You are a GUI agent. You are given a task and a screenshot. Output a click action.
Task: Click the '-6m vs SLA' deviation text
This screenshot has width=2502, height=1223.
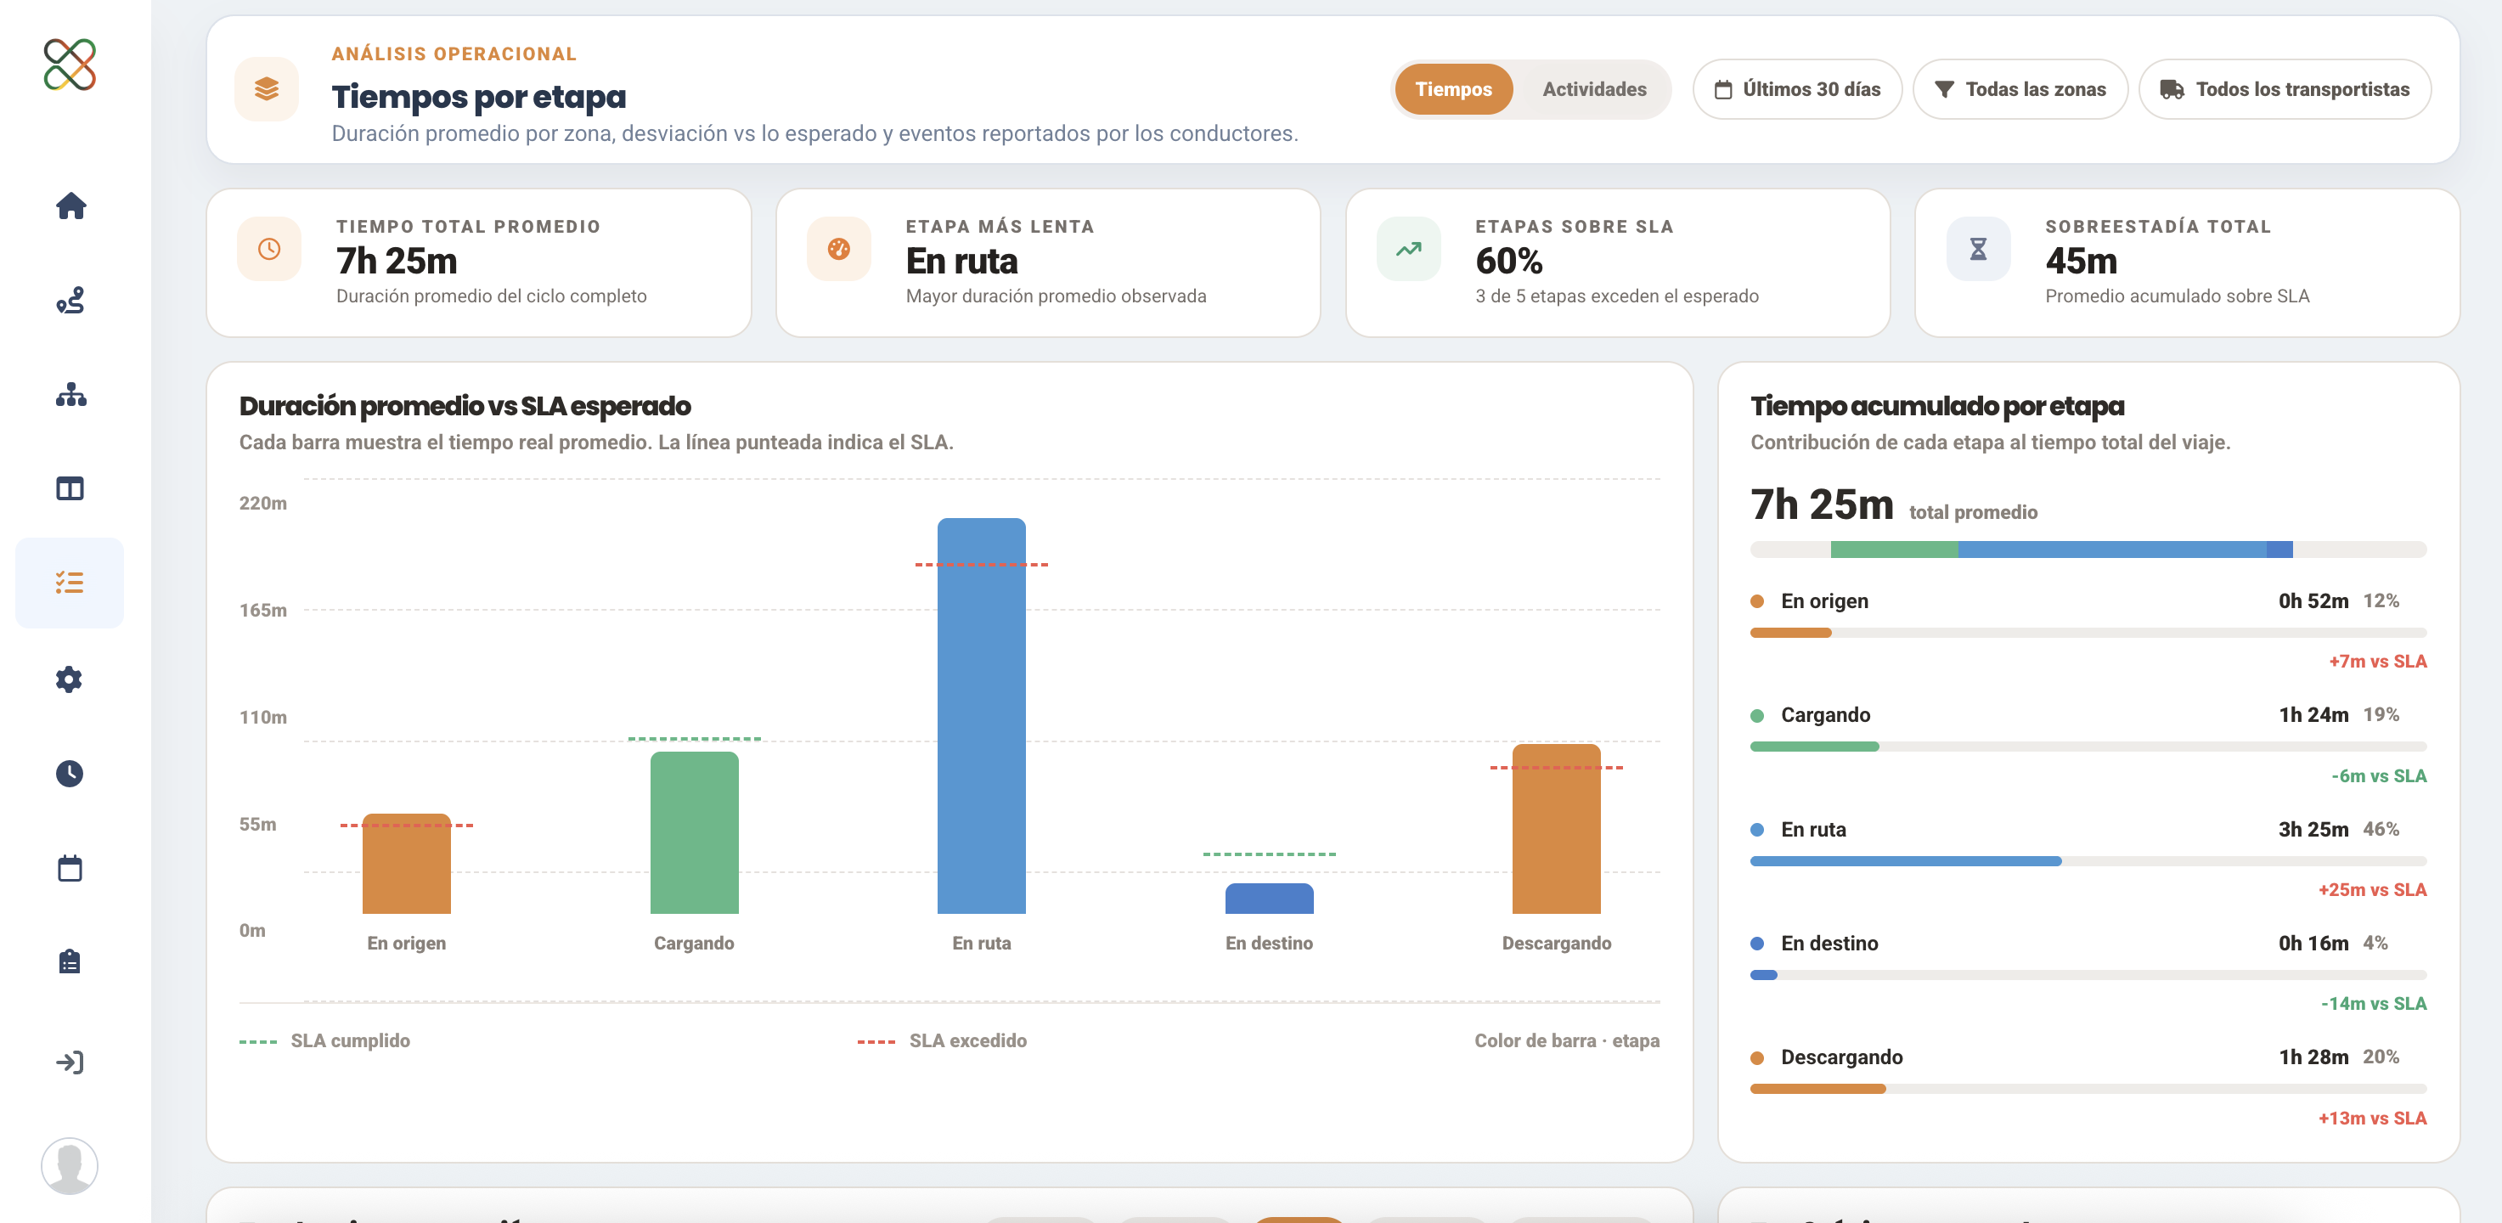coord(2379,776)
